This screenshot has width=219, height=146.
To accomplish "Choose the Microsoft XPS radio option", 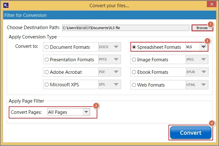I will 47,85.
